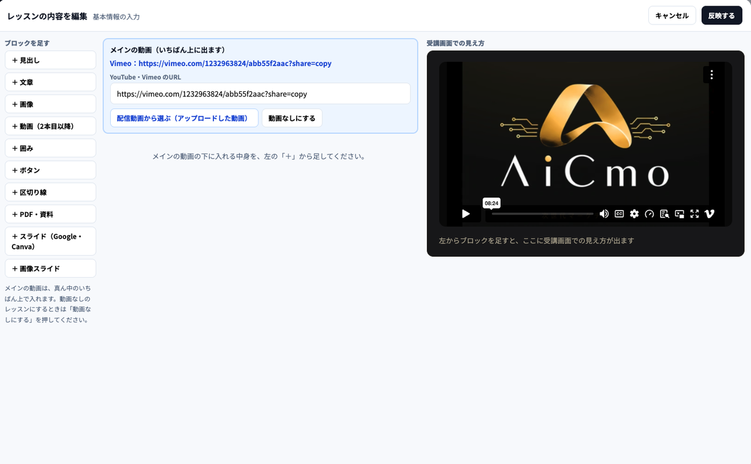Click 動画なしにする button

tap(292, 118)
